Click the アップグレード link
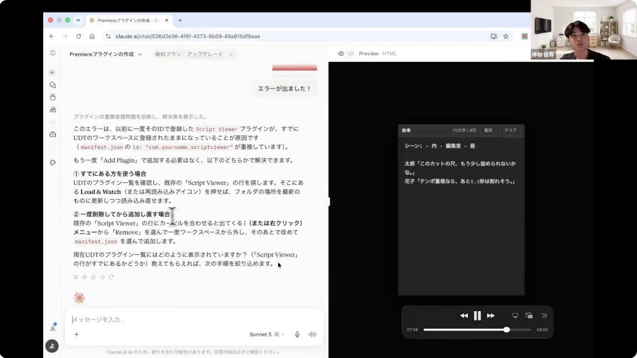 [x=205, y=54]
